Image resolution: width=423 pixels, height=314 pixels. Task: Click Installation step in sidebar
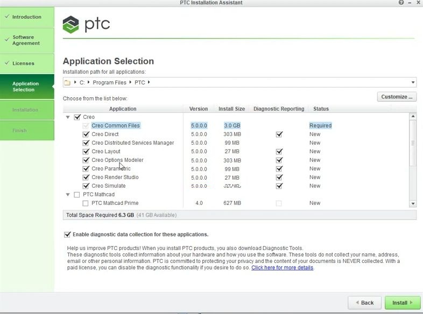coord(27,110)
